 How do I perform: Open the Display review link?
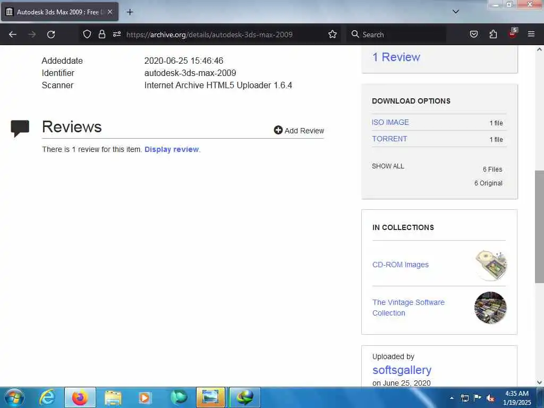click(x=172, y=149)
